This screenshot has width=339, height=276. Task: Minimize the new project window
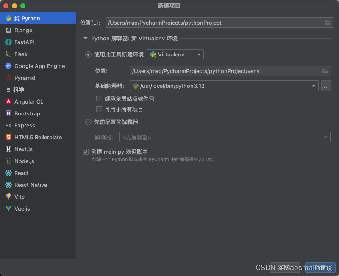[14, 6]
